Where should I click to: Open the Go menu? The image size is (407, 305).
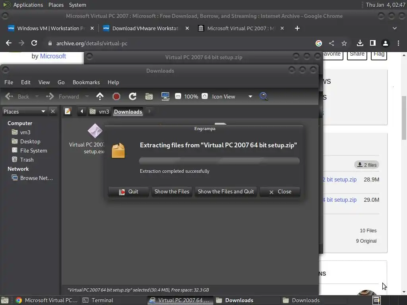pyautogui.click(x=61, y=82)
